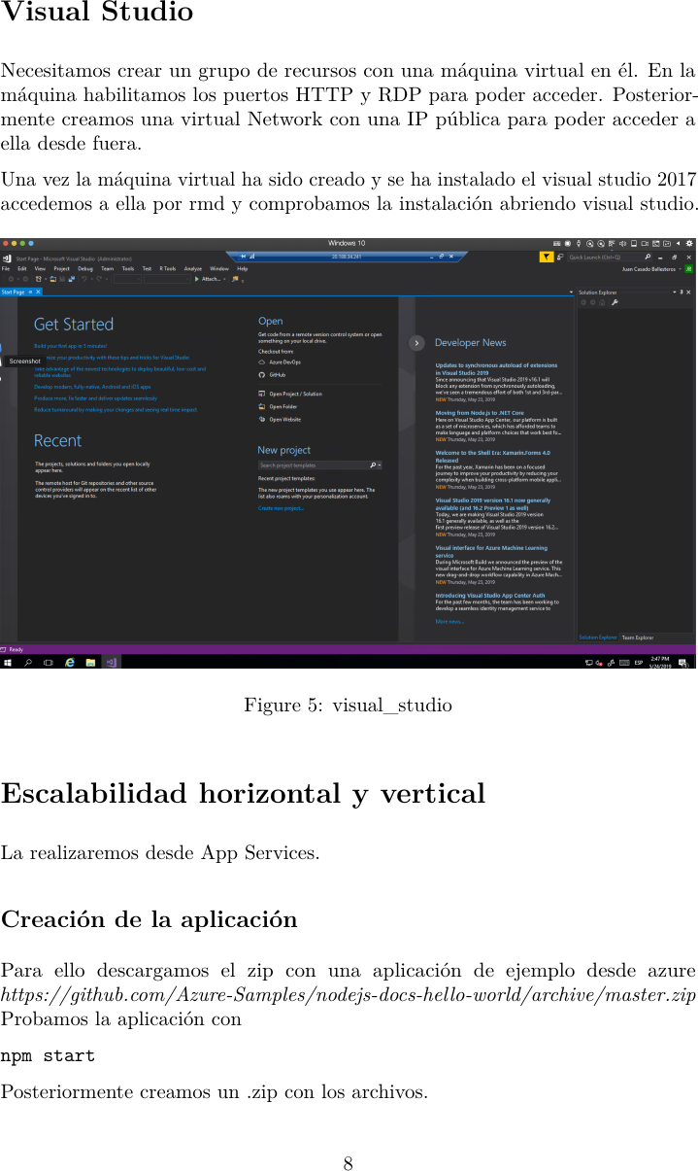Click the Task View taskbar icon
This screenshot has width=698, height=1171.
click(48, 662)
